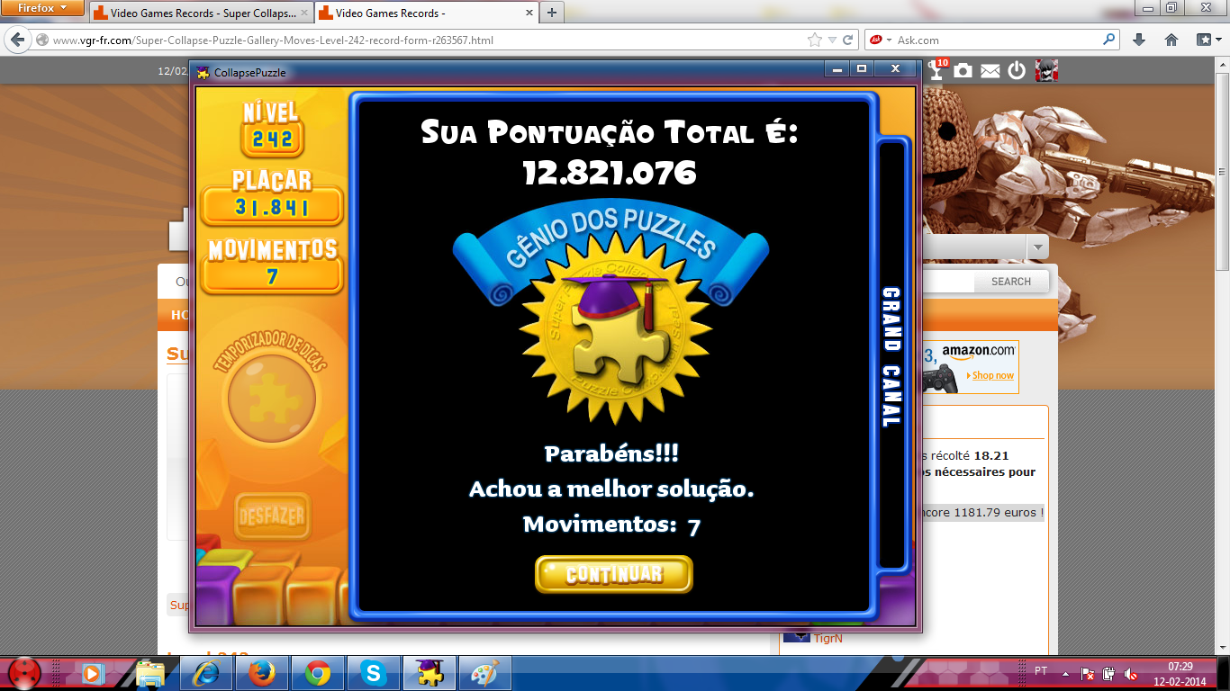Open Skype from the taskbar

click(x=373, y=672)
